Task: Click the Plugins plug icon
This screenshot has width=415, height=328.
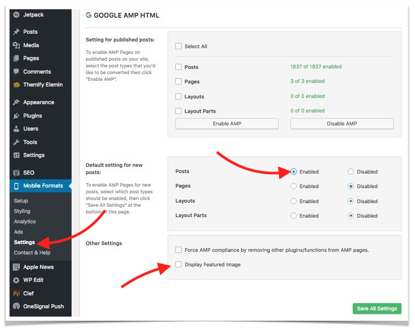Action: (x=17, y=116)
